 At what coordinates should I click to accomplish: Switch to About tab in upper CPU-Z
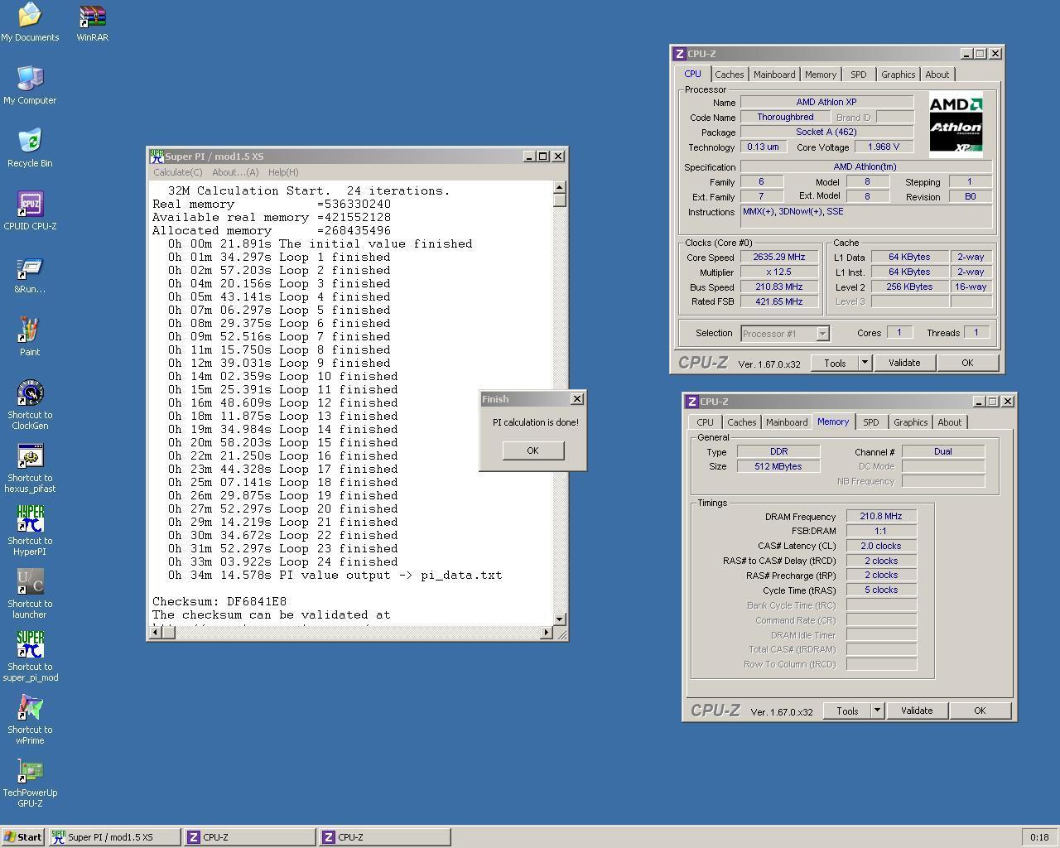[937, 75]
